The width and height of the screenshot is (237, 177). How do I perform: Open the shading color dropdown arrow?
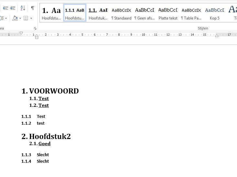tap(20, 19)
